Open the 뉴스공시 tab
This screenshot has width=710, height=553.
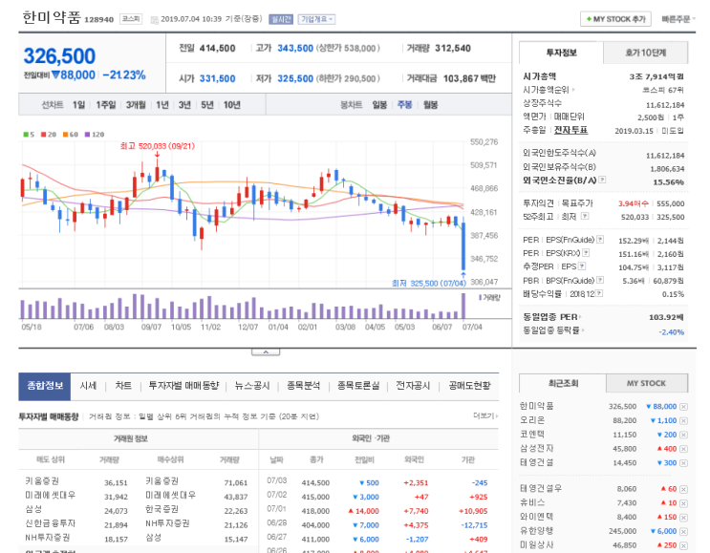pos(252,386)
